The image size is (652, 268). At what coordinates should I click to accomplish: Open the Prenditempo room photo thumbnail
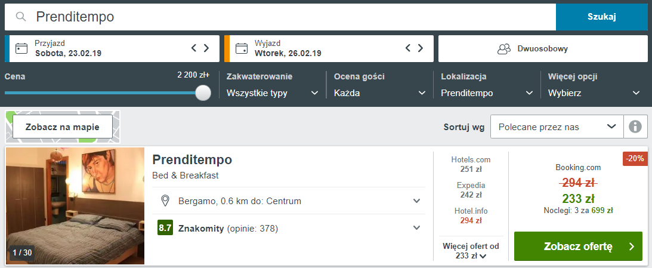coord(75,205)
